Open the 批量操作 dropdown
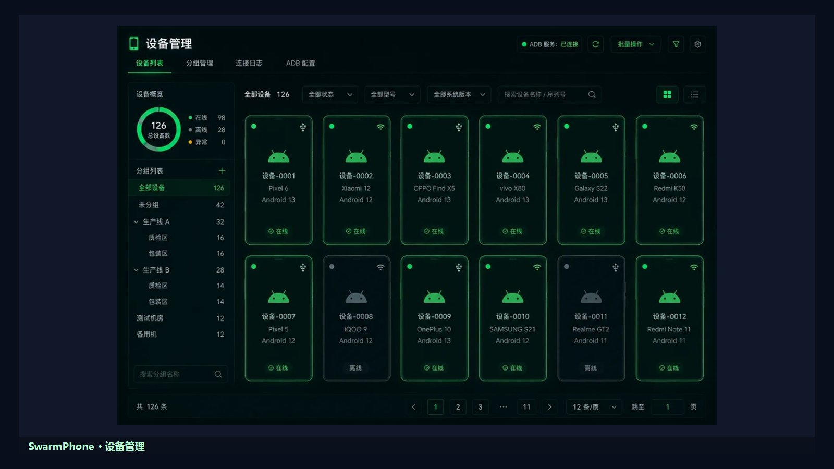The image size is (834, 469). click(635, 44)
